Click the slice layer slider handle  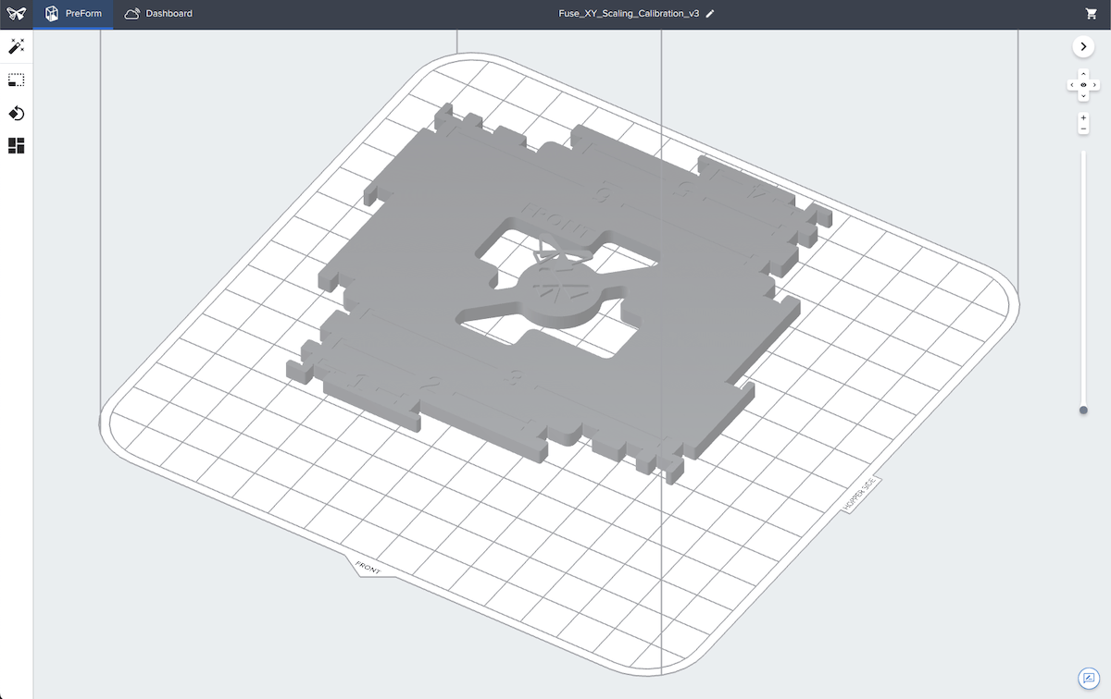coord(1083,410)
